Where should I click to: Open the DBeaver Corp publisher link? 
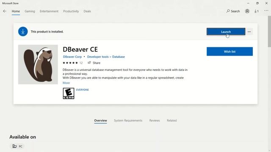point(72,57)
